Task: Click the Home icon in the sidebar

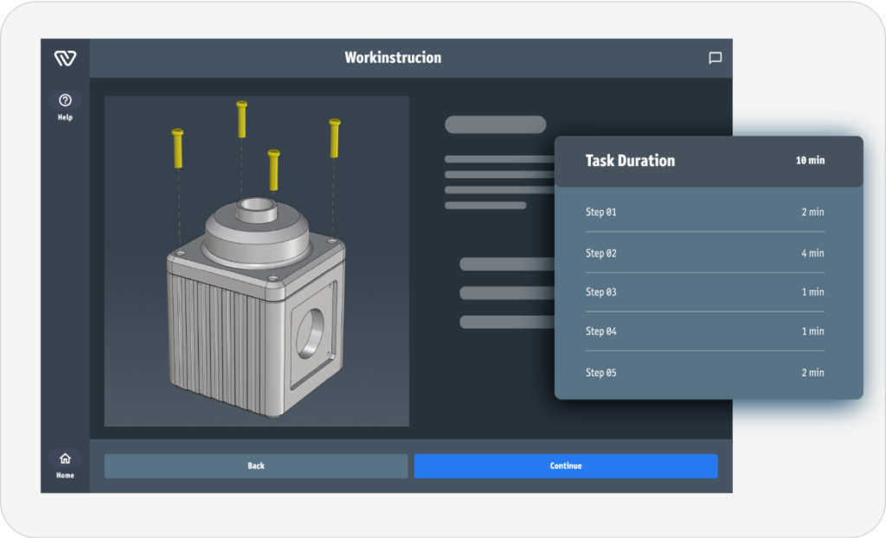Action: click(x=64, y=458)
